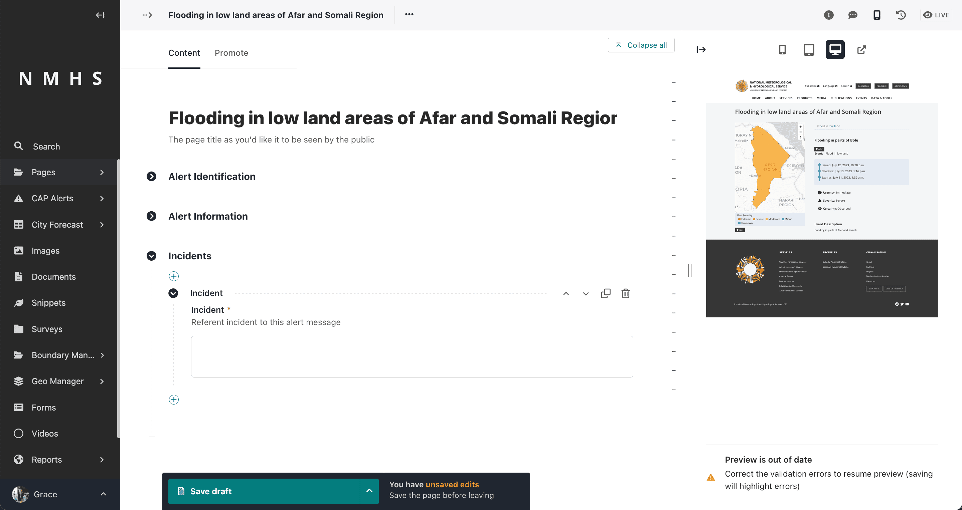Open CAP Alerts in the sidebar
This screenshot has height=510, width=962.
coord(52,199)
